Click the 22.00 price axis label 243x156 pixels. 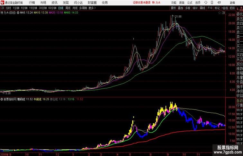pos(231,15)
